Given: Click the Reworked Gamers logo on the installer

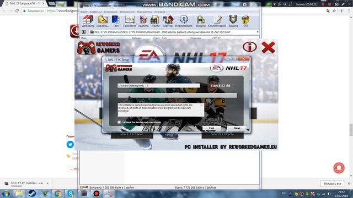Looking at the screenshot, I should (98, 48).
